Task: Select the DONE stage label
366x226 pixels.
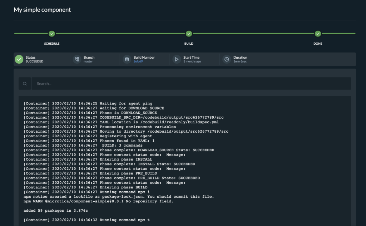Action: [318, 44]
